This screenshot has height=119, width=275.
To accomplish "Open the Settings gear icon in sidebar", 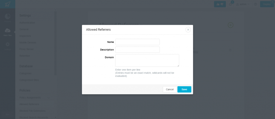I will tap(8, 44).
